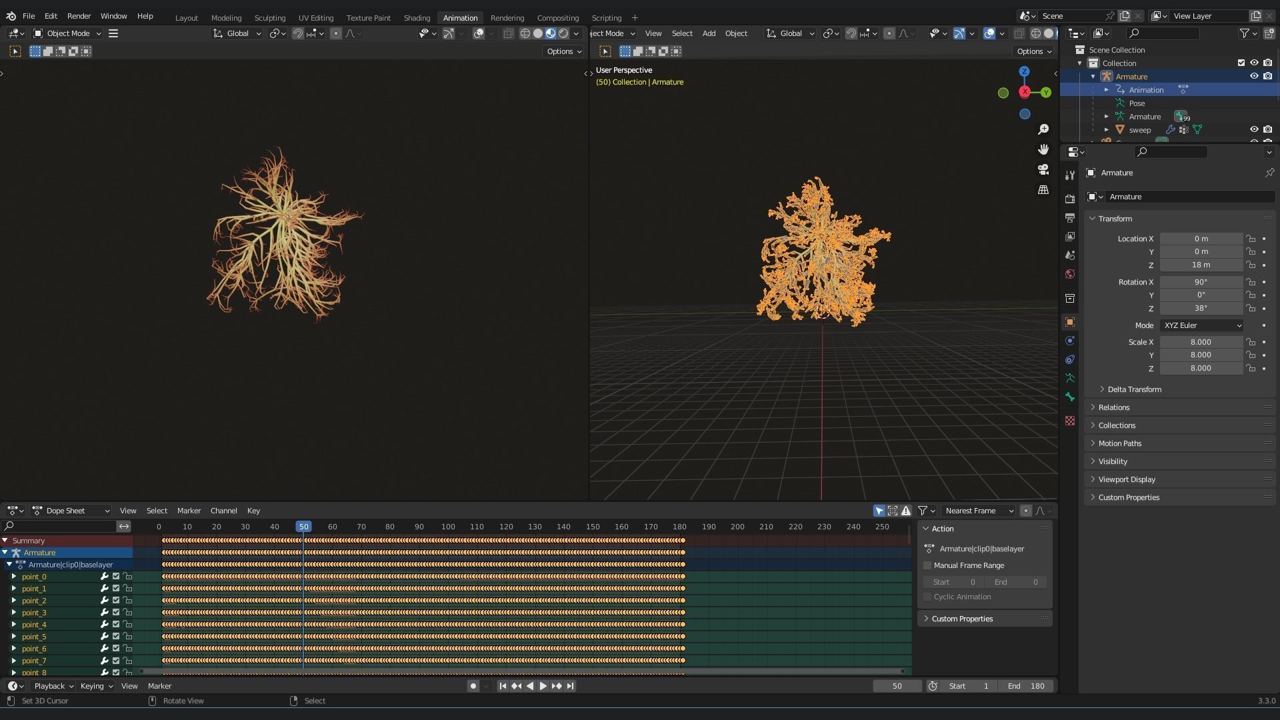Screen dimensions: 1280x720
Task: Play animation in reverse
Action: [530, 686]
